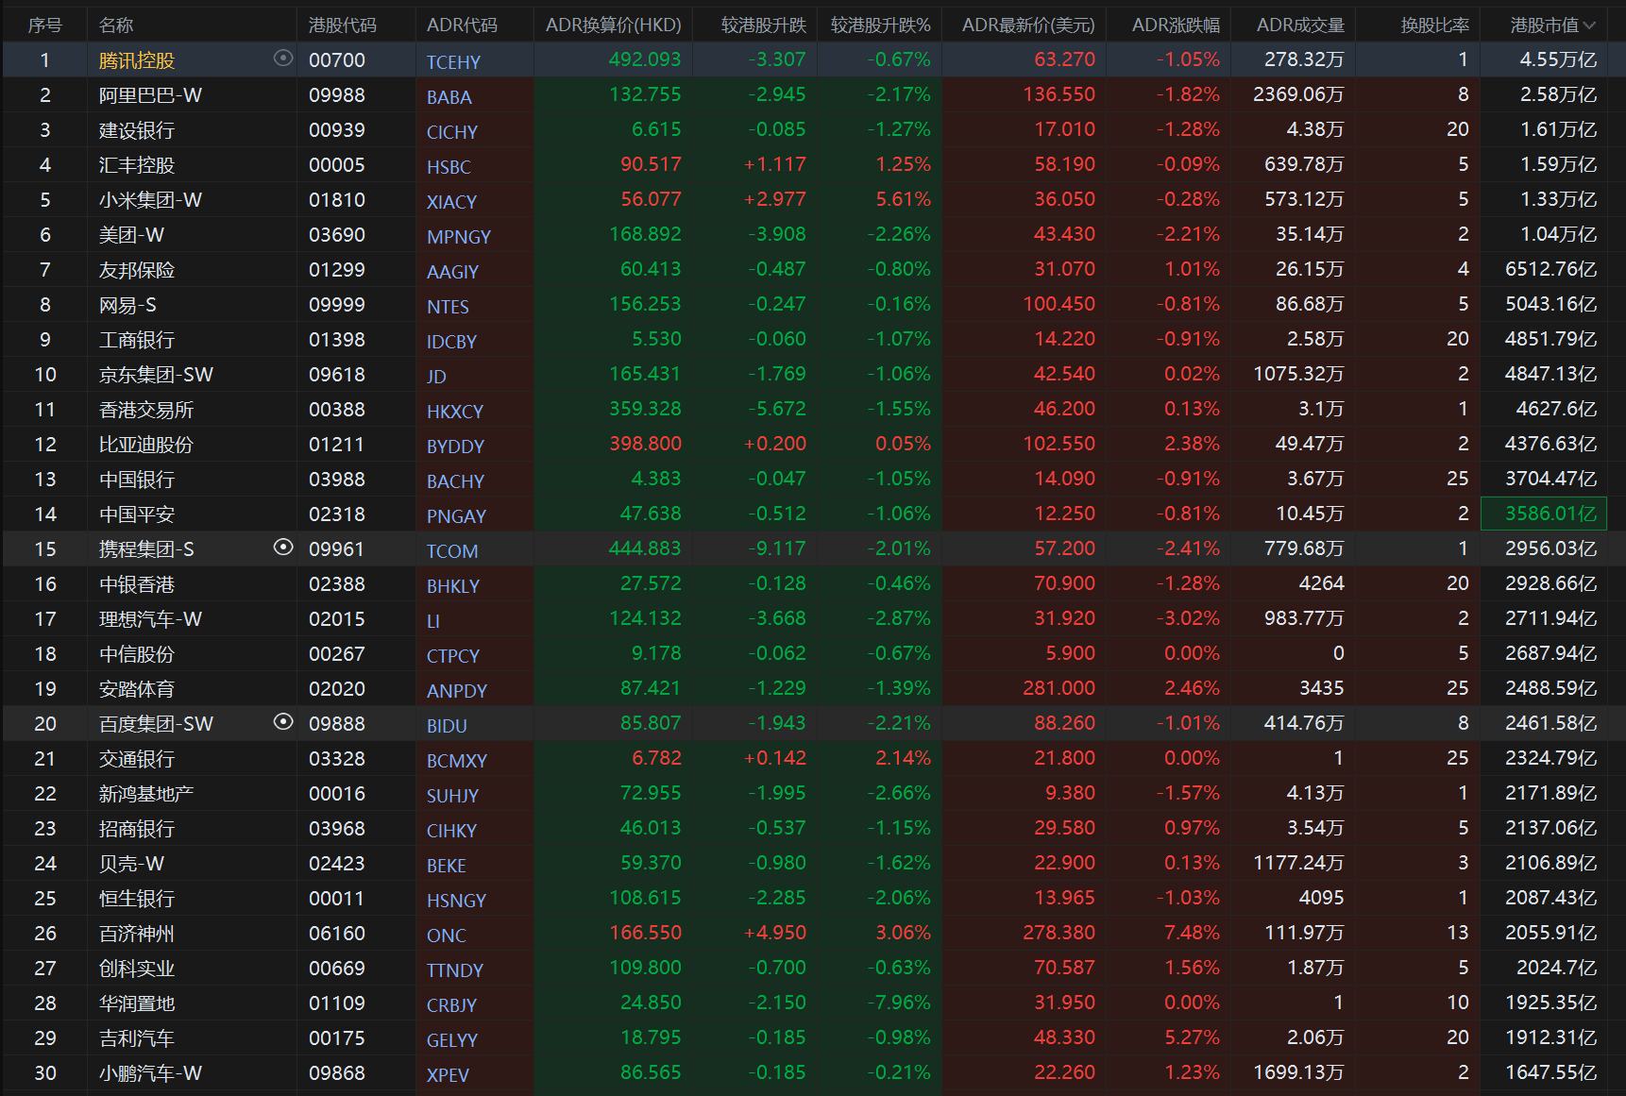
Task: Select the 招商银行 stock name
Action: coord(137,829)
